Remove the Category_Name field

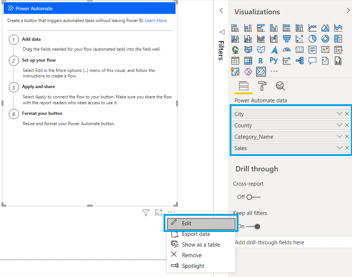point(347,136)
